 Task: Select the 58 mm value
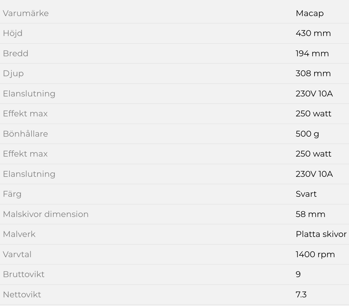tap(310, 214)
